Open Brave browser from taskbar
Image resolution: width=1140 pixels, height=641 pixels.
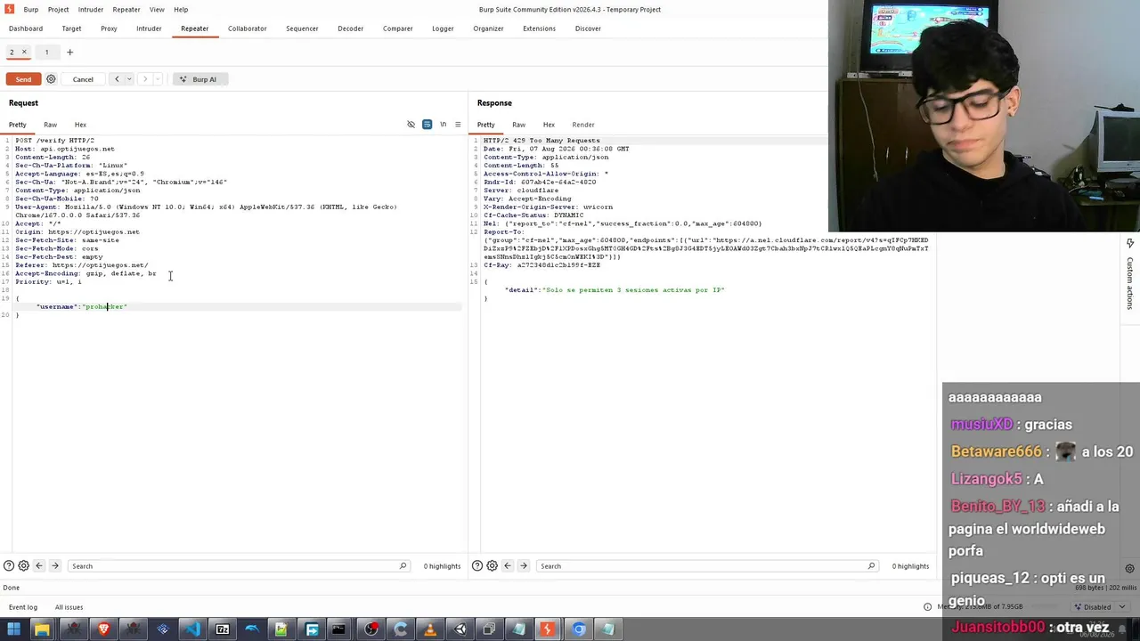pos(103,629)
